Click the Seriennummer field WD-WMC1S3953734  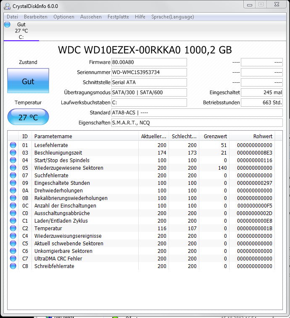pyautogui.click(x=149, y=72)
